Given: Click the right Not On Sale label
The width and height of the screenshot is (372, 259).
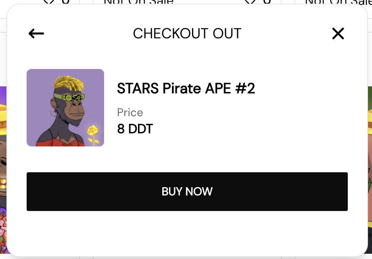Looking at the screenshot, I should pos(337,2).
